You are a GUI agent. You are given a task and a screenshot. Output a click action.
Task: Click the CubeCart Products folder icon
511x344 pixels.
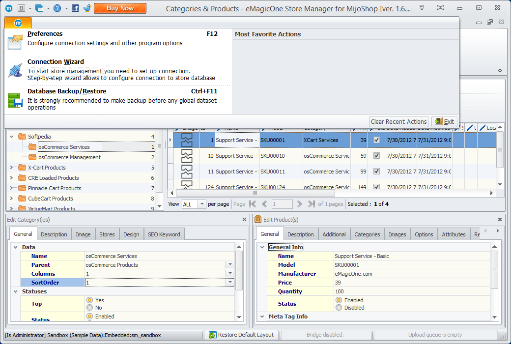[x=22, y=198]
